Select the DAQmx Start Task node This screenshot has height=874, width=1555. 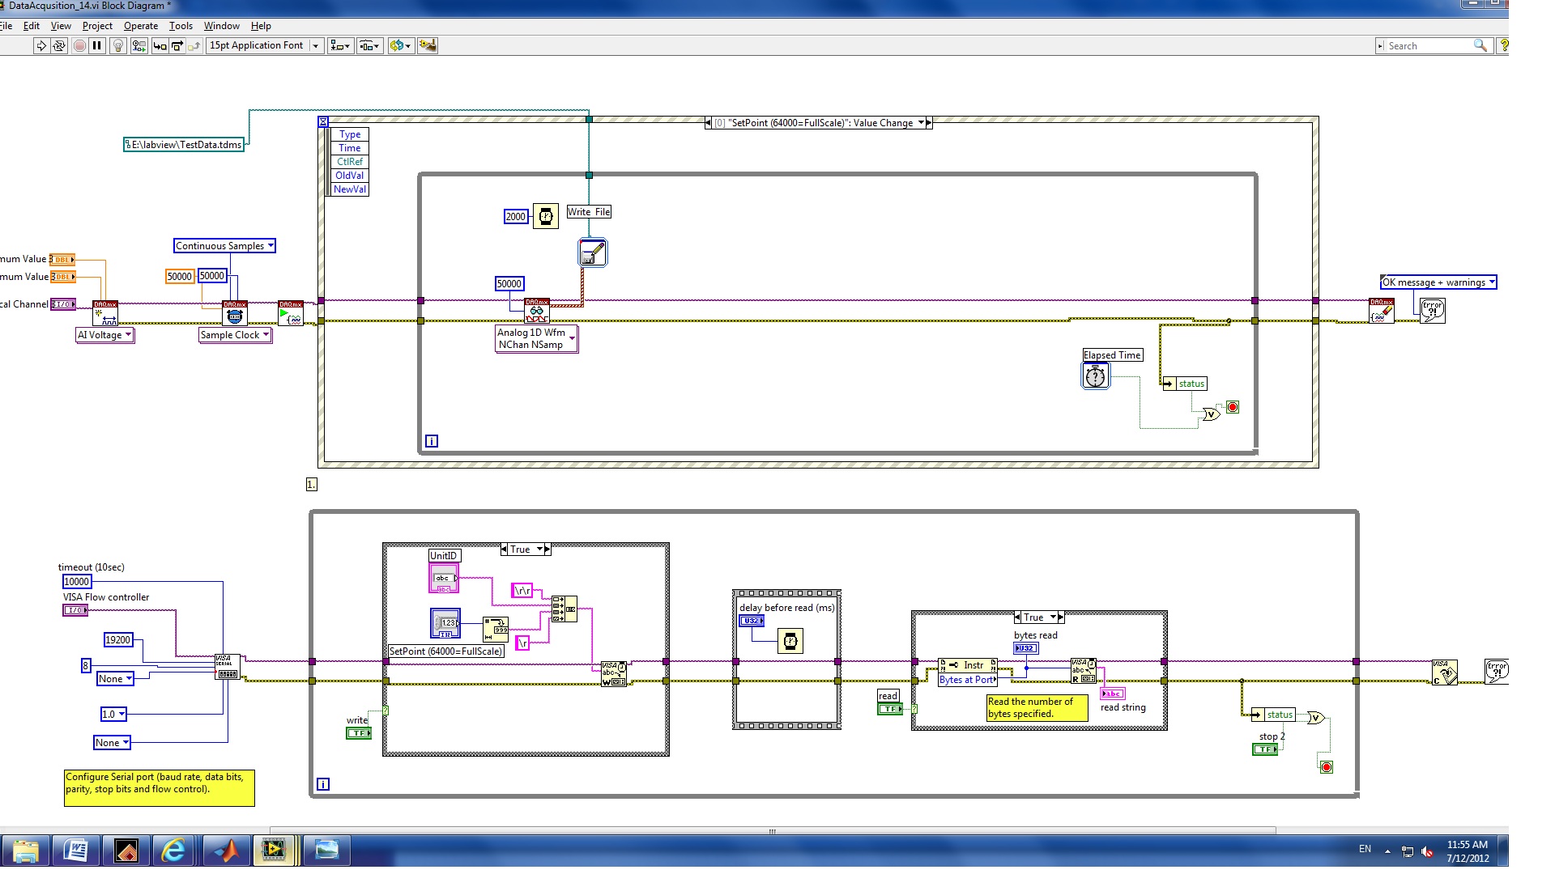[291, 312]
